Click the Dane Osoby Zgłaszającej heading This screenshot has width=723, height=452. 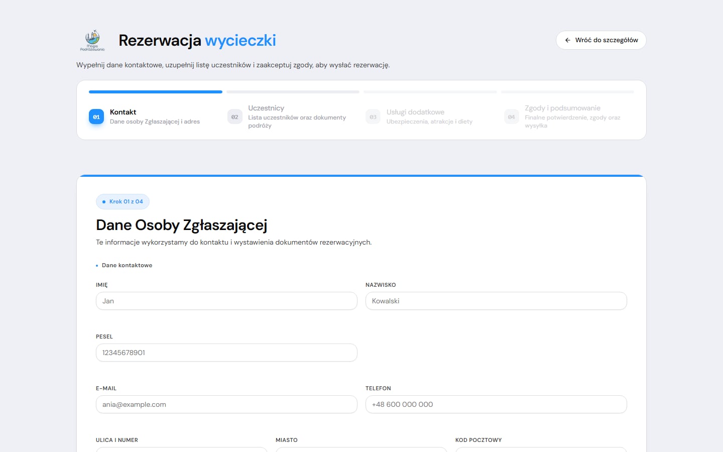pyautogui.click(x=181, y=225)
